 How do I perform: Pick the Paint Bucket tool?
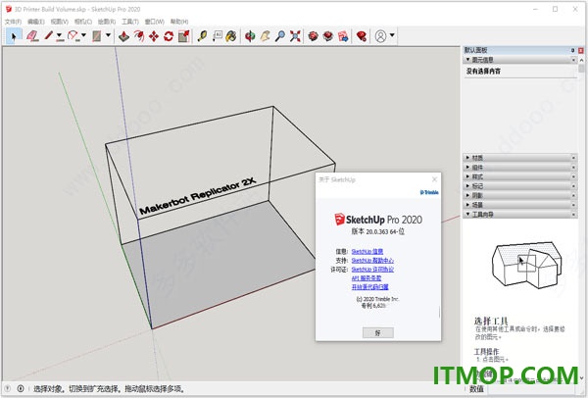[231, 36]
